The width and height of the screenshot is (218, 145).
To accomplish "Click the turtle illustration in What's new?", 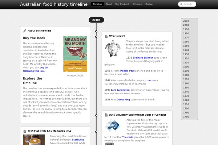I will coord(113,49).
